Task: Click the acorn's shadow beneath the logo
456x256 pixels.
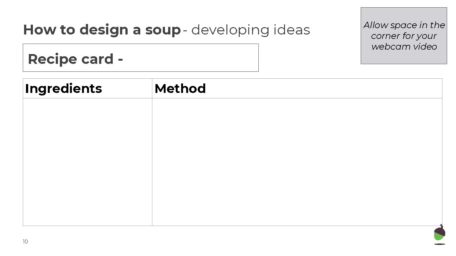Action: (440, 244)
